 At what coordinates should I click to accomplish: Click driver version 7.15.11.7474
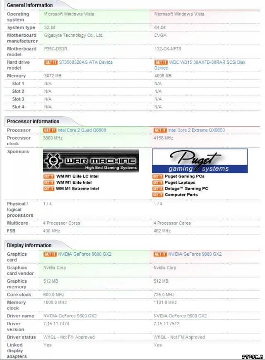pos(56,324)
